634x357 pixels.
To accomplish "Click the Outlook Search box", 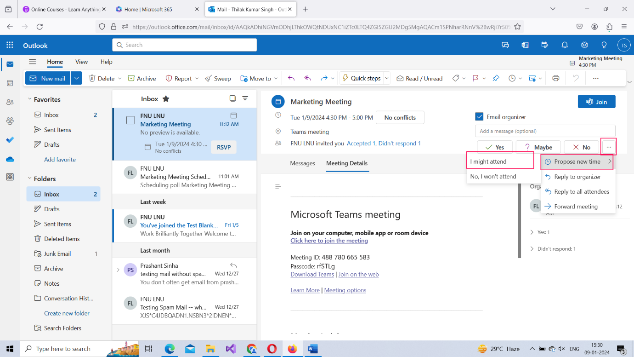I will pos(184,45).
